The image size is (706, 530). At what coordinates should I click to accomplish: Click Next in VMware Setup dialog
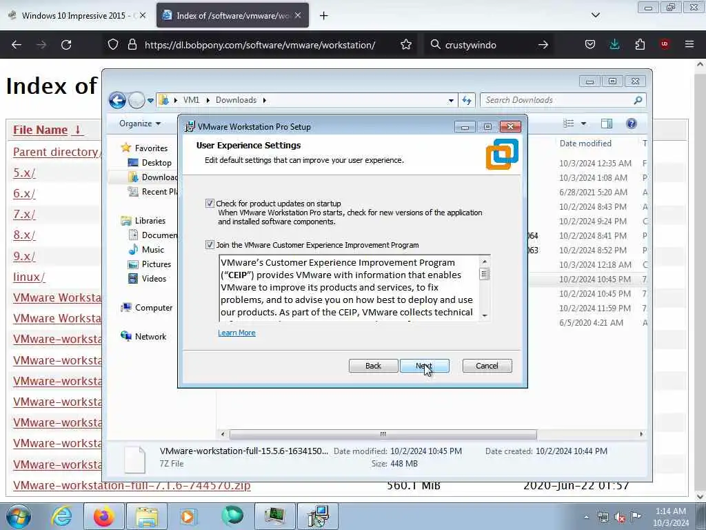click(424, 366)
